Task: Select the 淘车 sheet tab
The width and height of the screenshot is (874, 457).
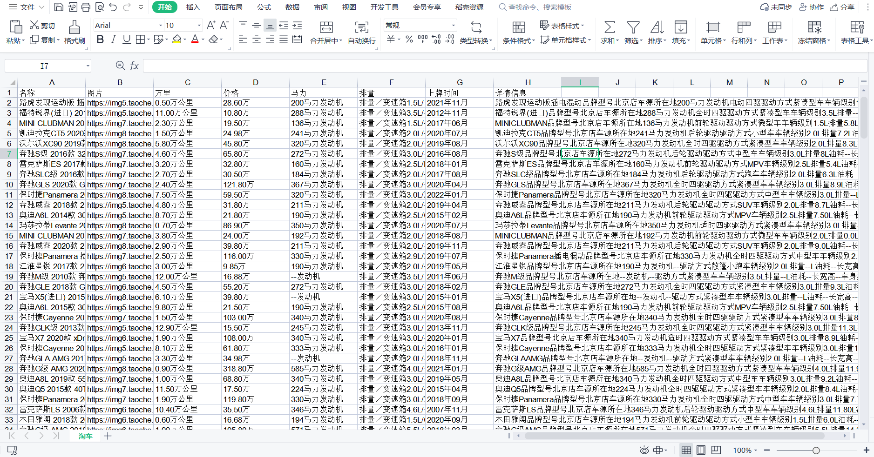Action: pyautogui.click(x=85, y=436)
